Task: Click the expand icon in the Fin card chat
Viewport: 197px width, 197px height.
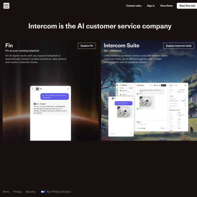Action: pyautogui.click(x=68, y=89)
